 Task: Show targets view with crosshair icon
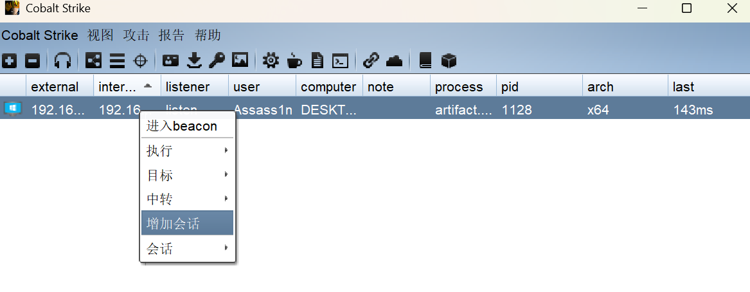pos(140,61)
